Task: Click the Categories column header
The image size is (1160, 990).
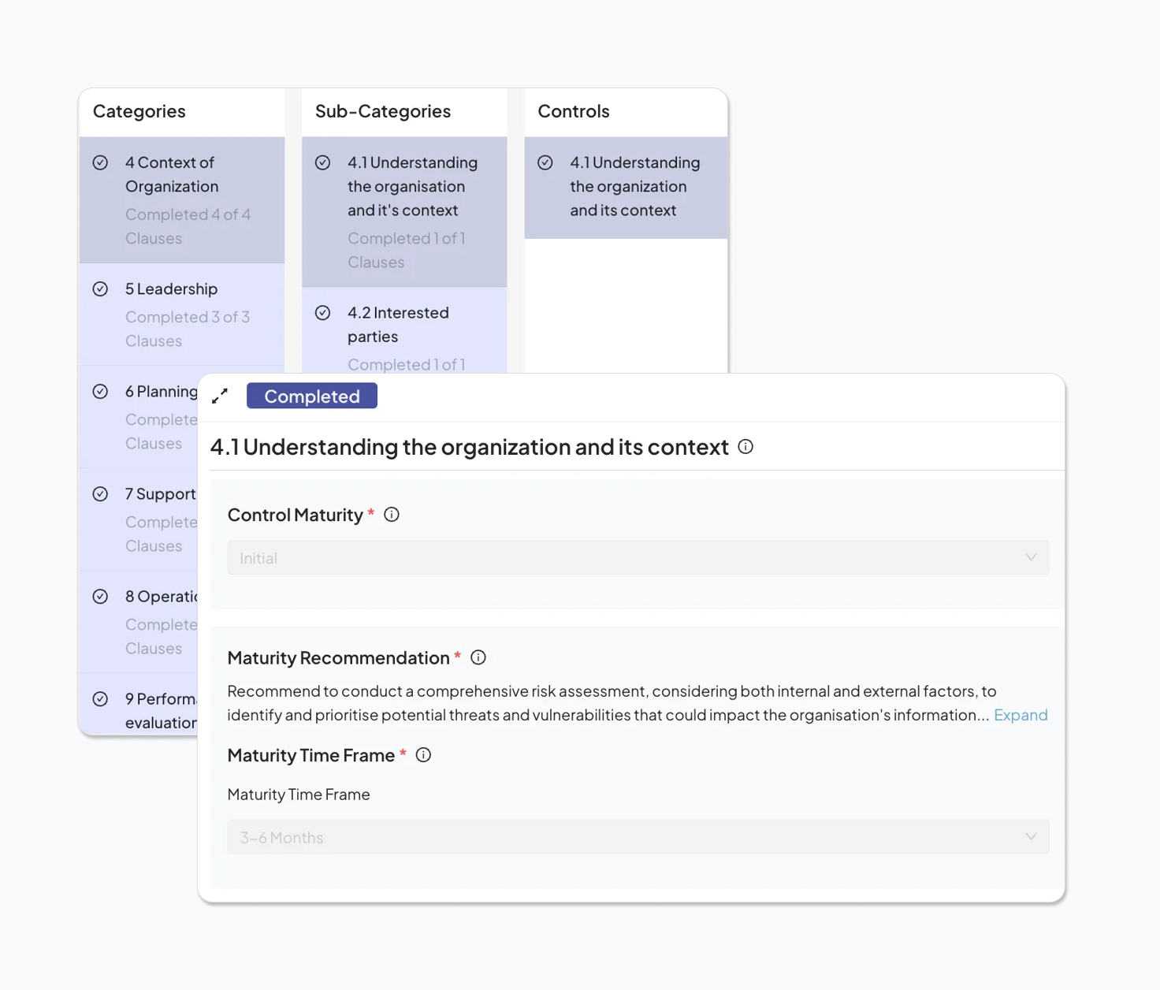Action: [x=139, y=111]
